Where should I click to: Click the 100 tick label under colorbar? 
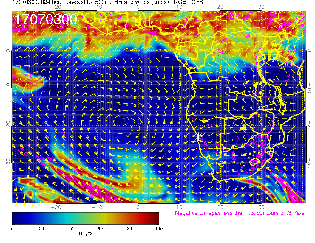point(159,228)
